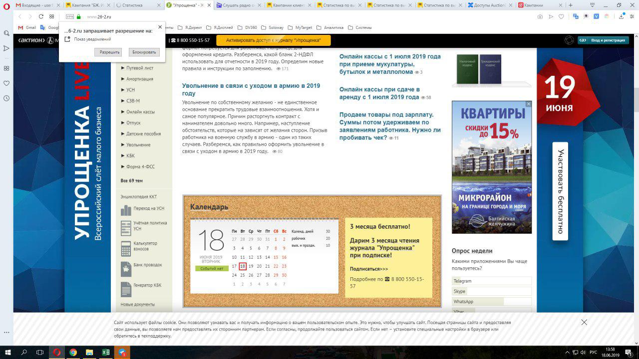Open СЗВ-М topic

[133, 101]
